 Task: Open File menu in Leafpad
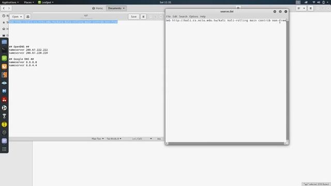pyautogui.click(x=168, y=17)
